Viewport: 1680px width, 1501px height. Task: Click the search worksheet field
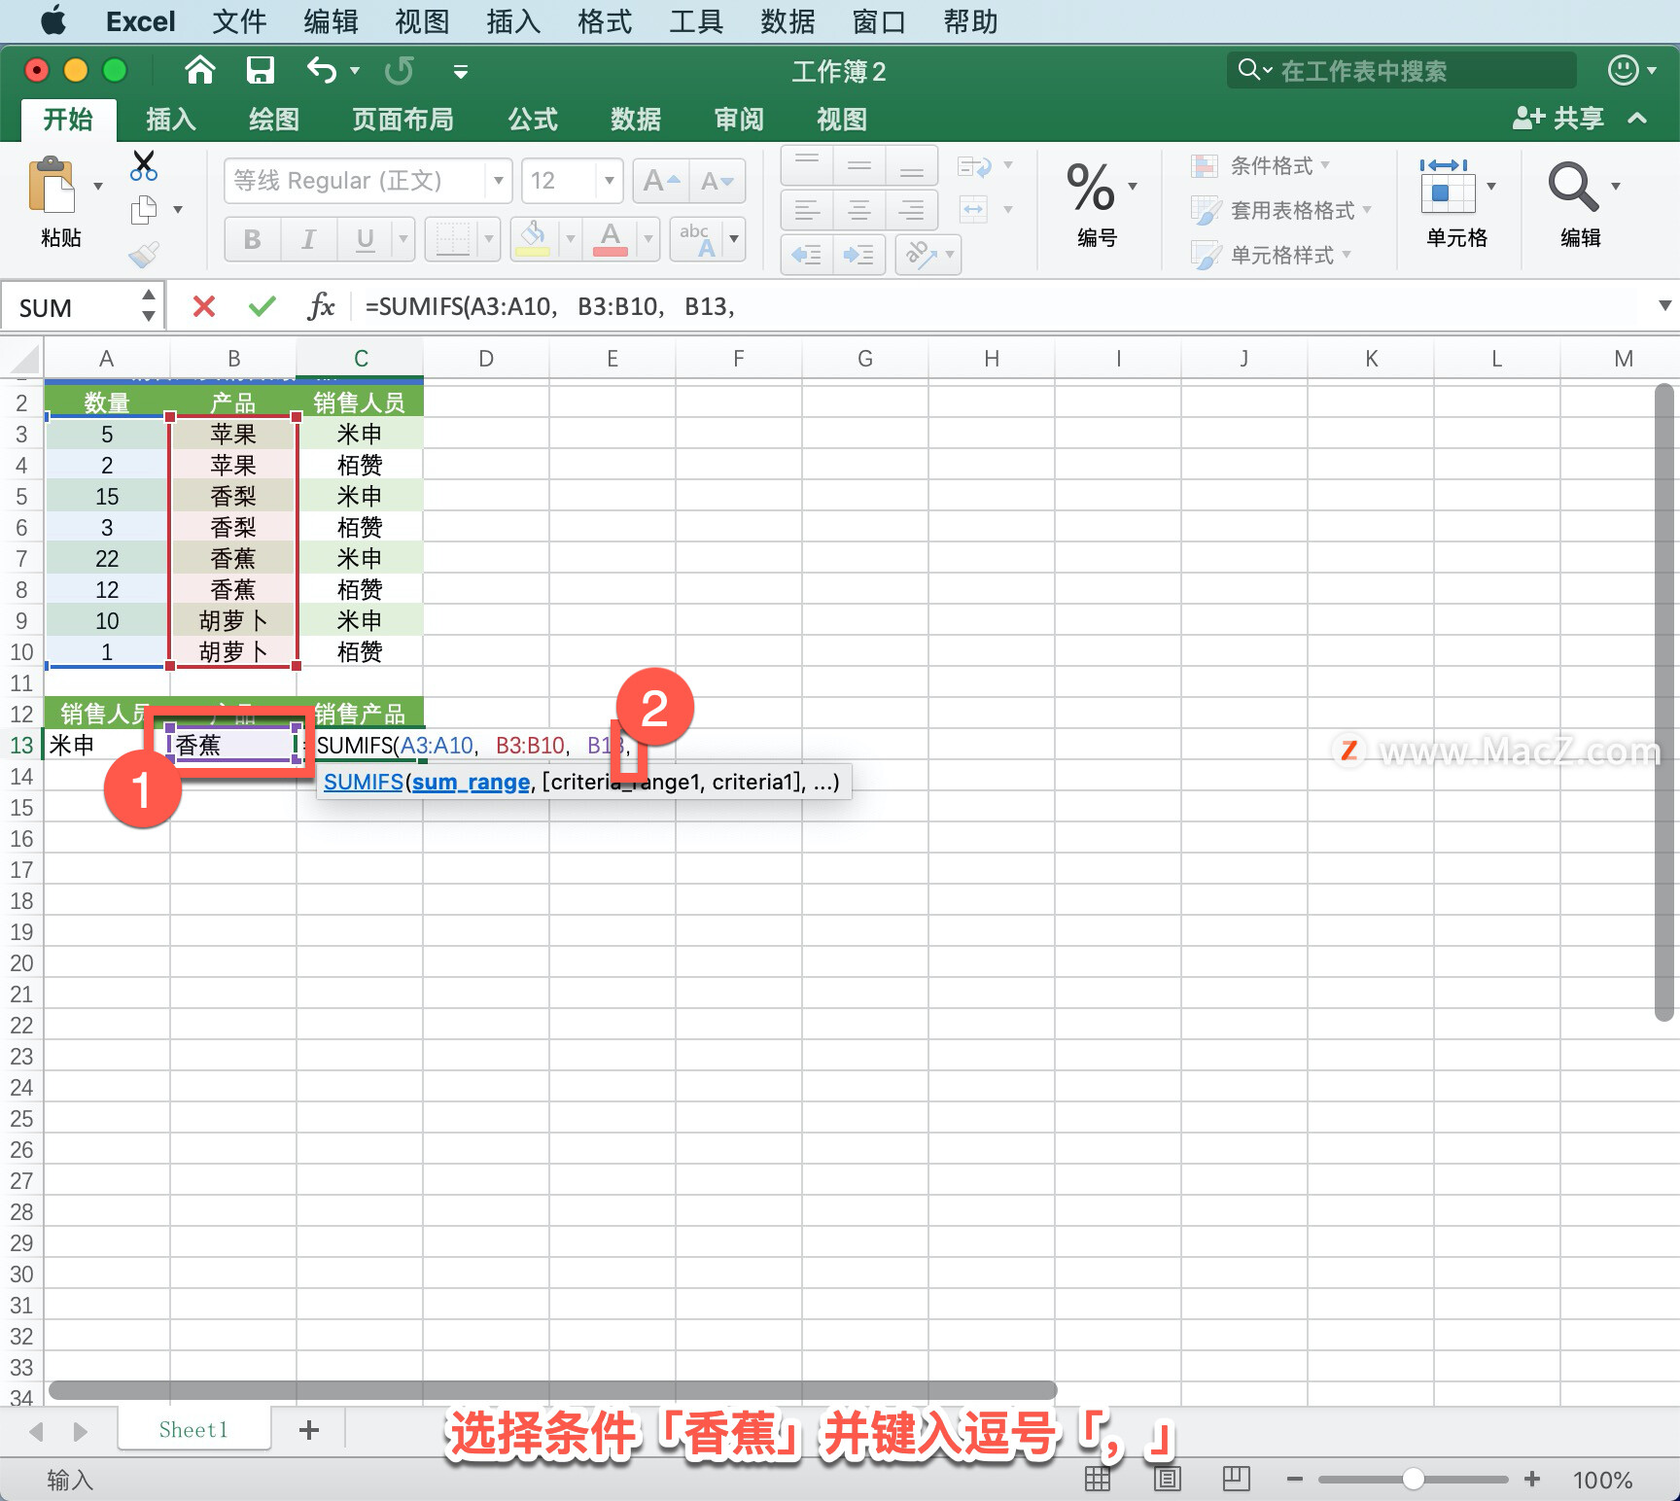coord(1401,71)
